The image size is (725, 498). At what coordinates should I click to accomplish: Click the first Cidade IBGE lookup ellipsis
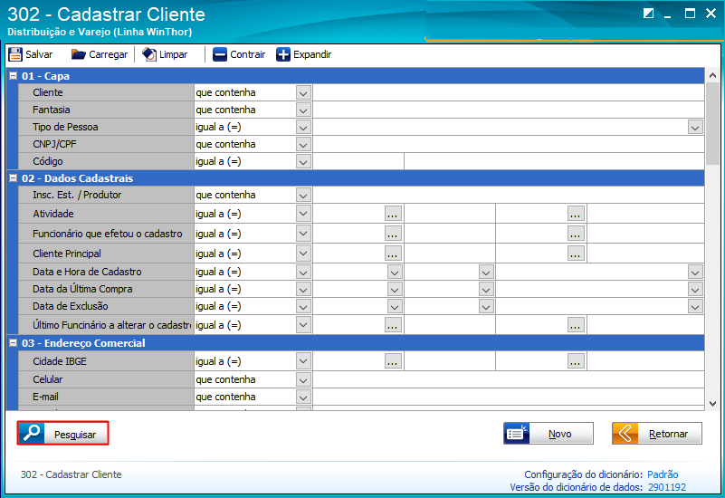(393, 361)
